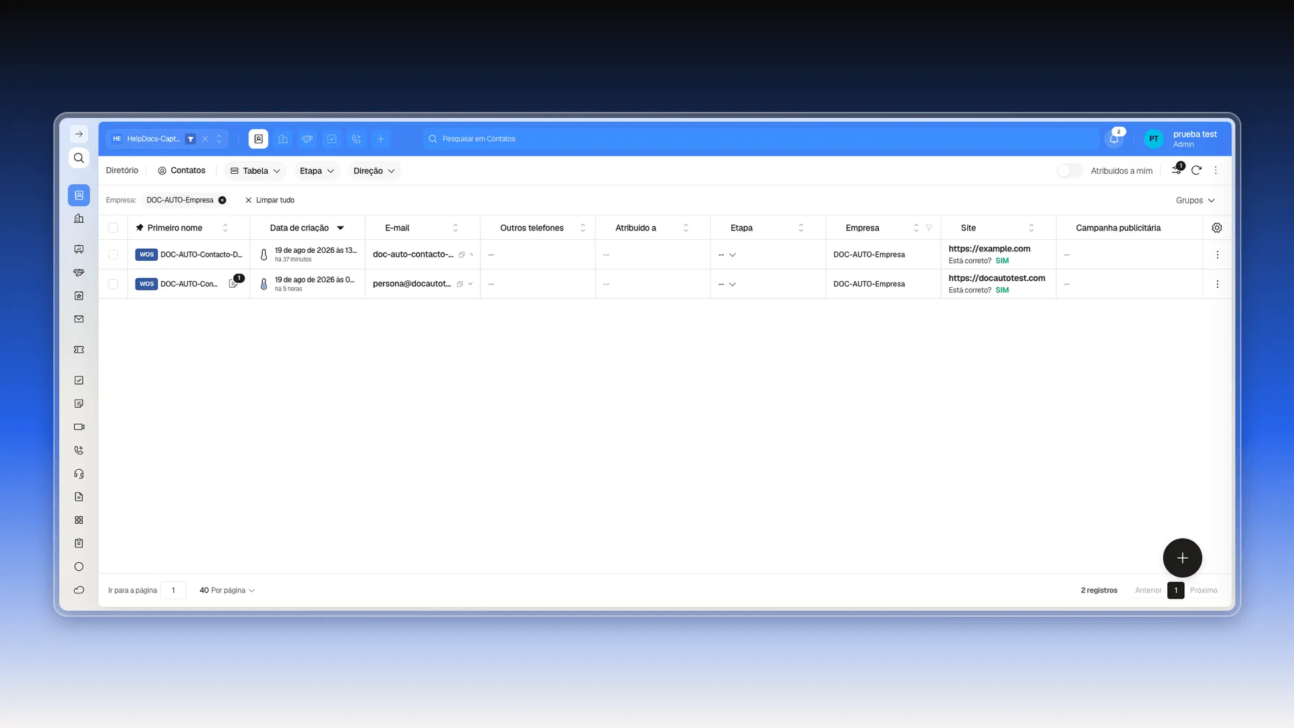Click the Pesquisar em Contatos search field
1294x728 pixels.
pyautogui.click(x=761, y=139)
